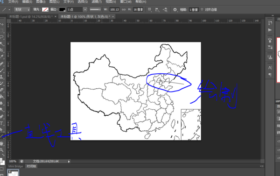The width and height of the screenshot is (280, 176).
Task: Open the 形状 tool mode dropdown
Action: (x=22, y=9)
